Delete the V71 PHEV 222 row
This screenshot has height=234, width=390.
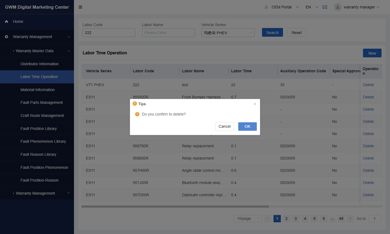368,85
